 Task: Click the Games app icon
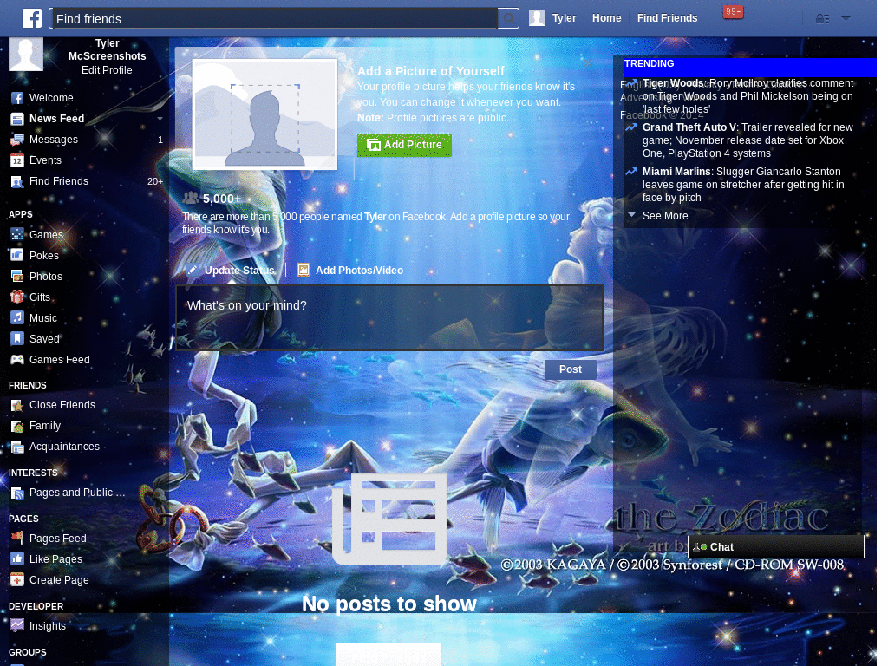tap(17, 234)
